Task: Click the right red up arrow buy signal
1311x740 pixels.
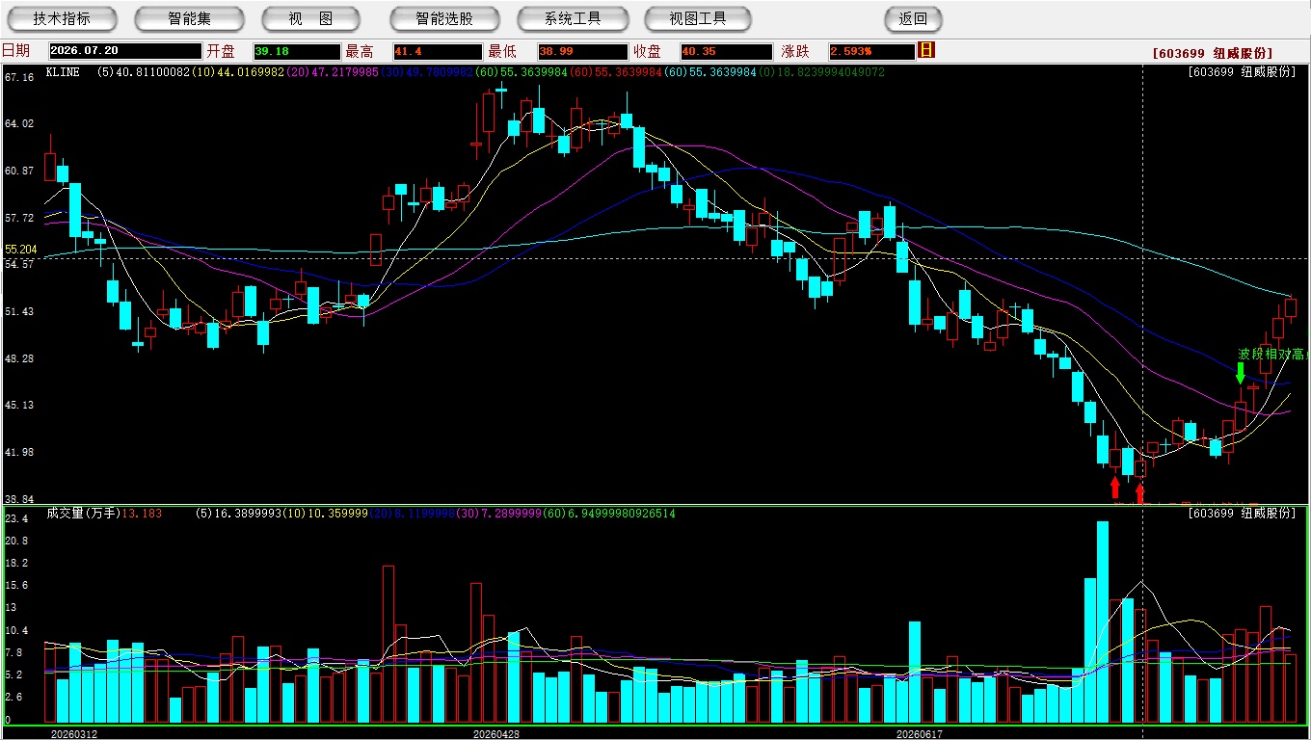Action: tap(1140, 493)
